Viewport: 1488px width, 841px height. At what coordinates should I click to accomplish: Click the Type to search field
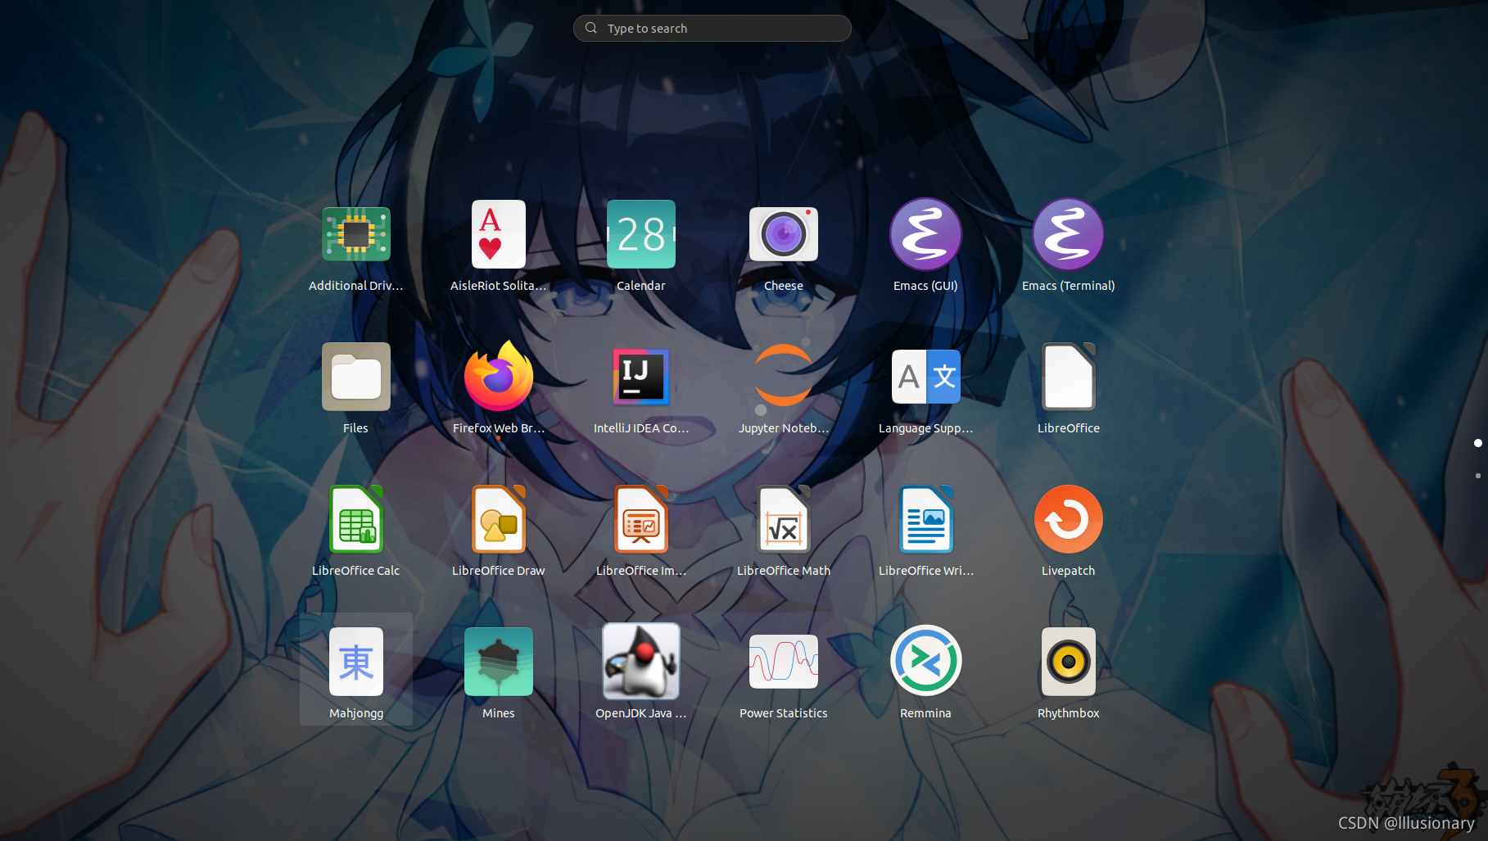click(711, 28)
